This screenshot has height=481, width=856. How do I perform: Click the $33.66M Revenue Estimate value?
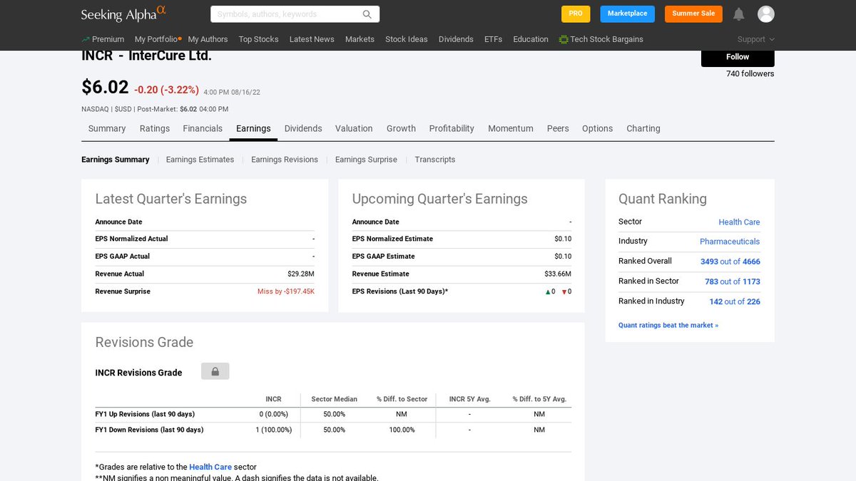(558, 274)
